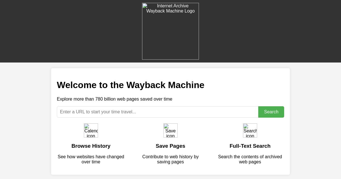Image resolution: width=341 pixels, height=179 pixels.
Task: Open the Browse History feature
Action: click(x=91, y=146)
